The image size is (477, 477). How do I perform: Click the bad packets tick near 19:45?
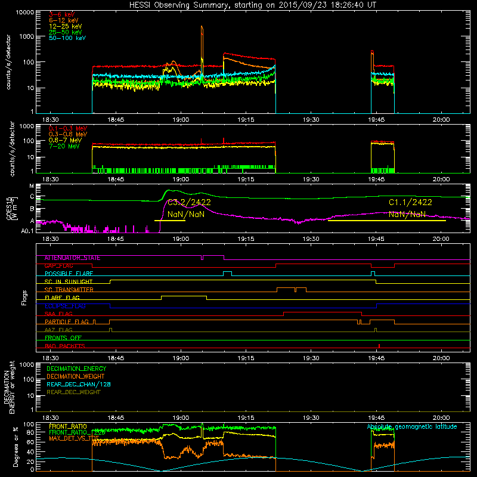point(379,346)
